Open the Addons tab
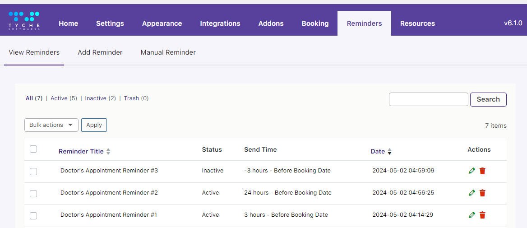The width and height of the screenshot is (527, 228). 271,23
